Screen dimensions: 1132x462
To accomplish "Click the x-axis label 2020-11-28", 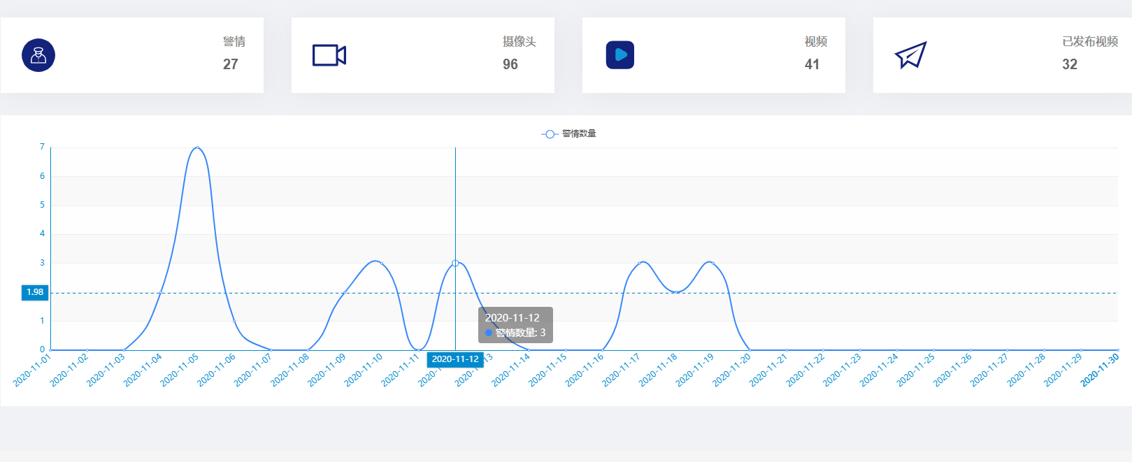I will pyautogui.click(x=1027, y=370).
